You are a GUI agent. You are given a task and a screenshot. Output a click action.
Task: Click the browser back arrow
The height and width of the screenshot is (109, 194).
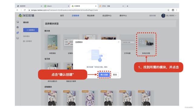pyautogui.click(x=17, y=10)
